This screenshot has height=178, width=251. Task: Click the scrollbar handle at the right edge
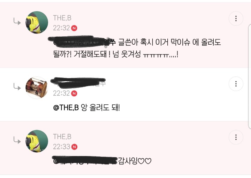coord(250,76)
